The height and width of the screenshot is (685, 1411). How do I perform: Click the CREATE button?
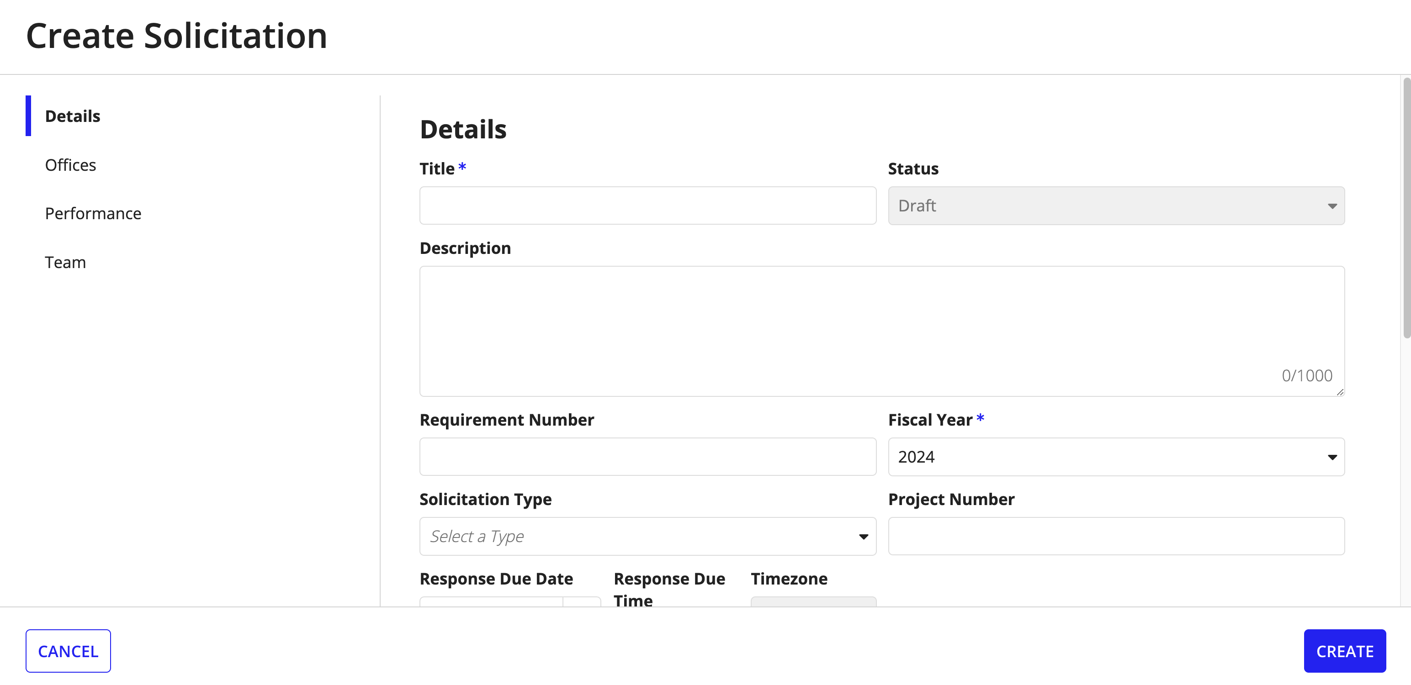[1345, 650]
